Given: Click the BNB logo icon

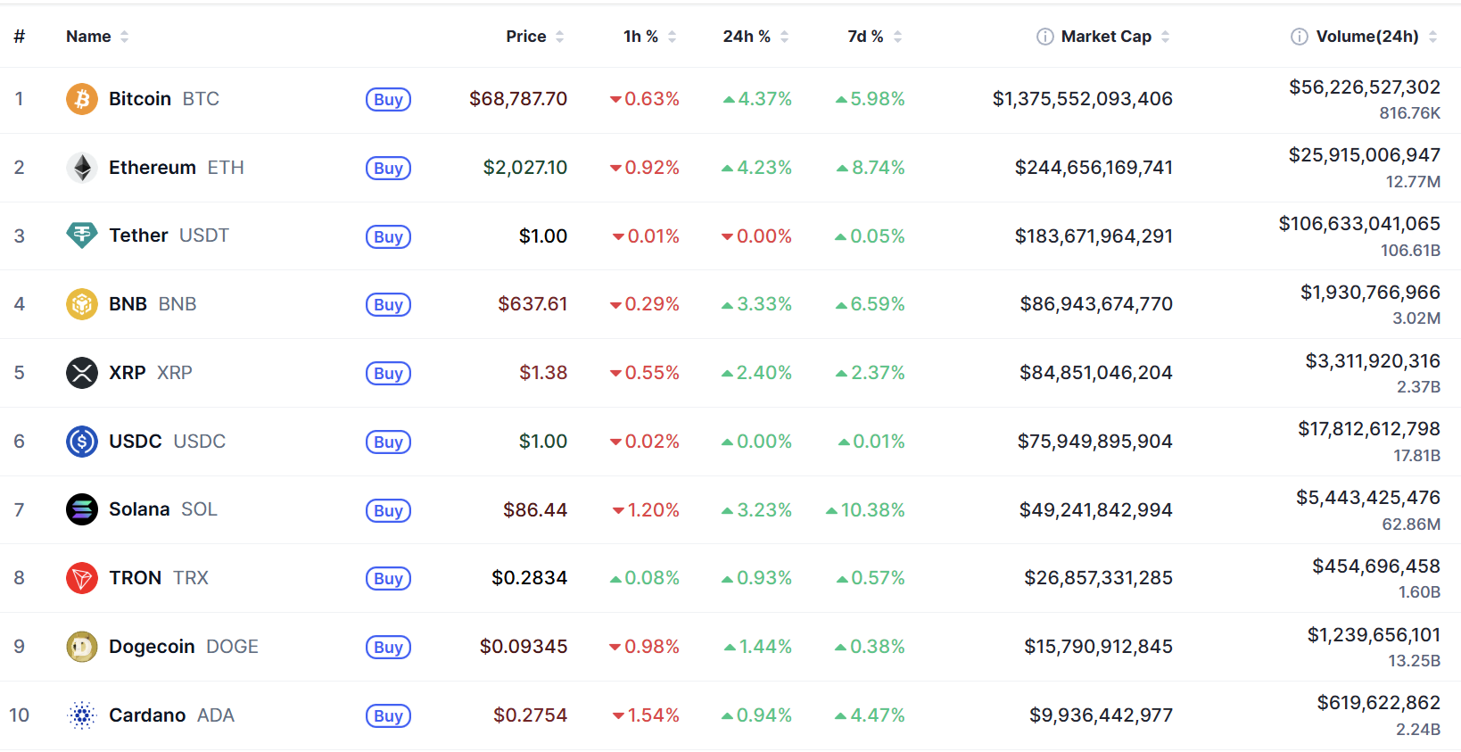Looking at the screenshot, I should [82, 304].
